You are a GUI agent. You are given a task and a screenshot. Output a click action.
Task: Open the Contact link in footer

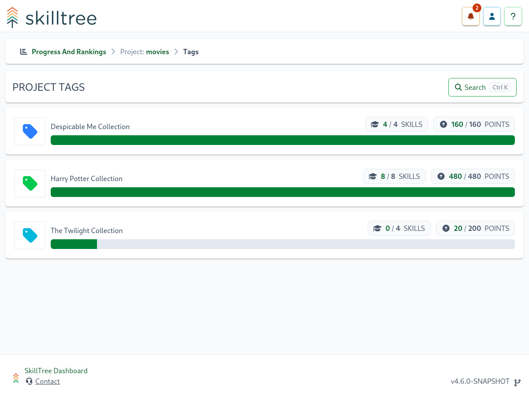(x=48, y=382)
